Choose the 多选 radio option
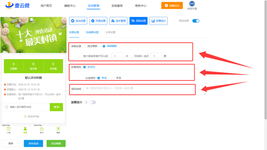This screenshot has height=150, width=267. pos(113,78)
